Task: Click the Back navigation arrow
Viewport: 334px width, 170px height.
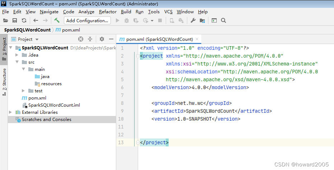Action: pyautogui.click(x=36, y=21)
